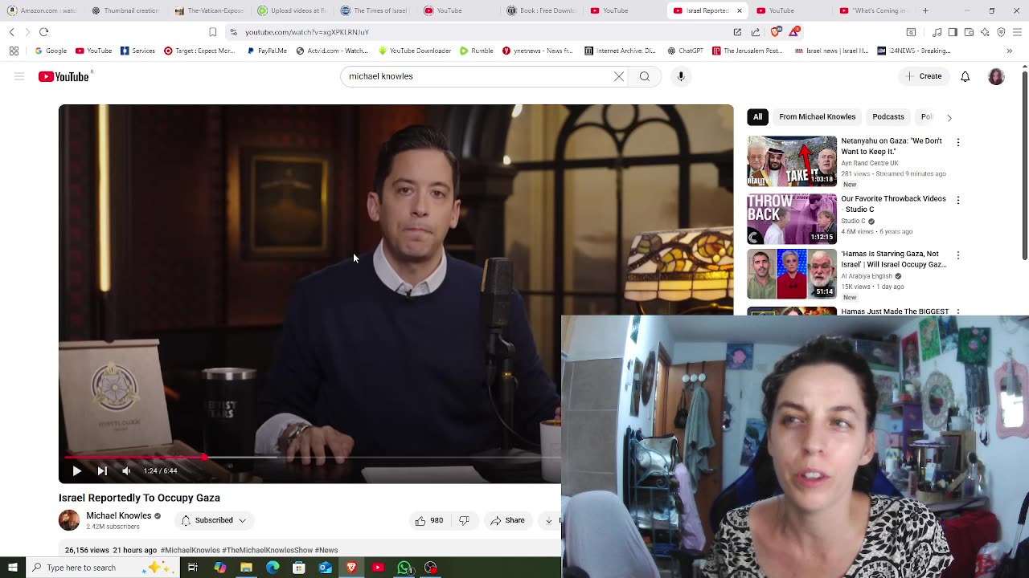The width and height of the screenshot is (1029, 578).
Task: Open Outlook from taskbar
Action: (325, 568)
